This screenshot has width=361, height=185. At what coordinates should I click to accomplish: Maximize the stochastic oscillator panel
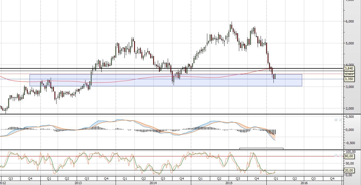tap(336, 155)
